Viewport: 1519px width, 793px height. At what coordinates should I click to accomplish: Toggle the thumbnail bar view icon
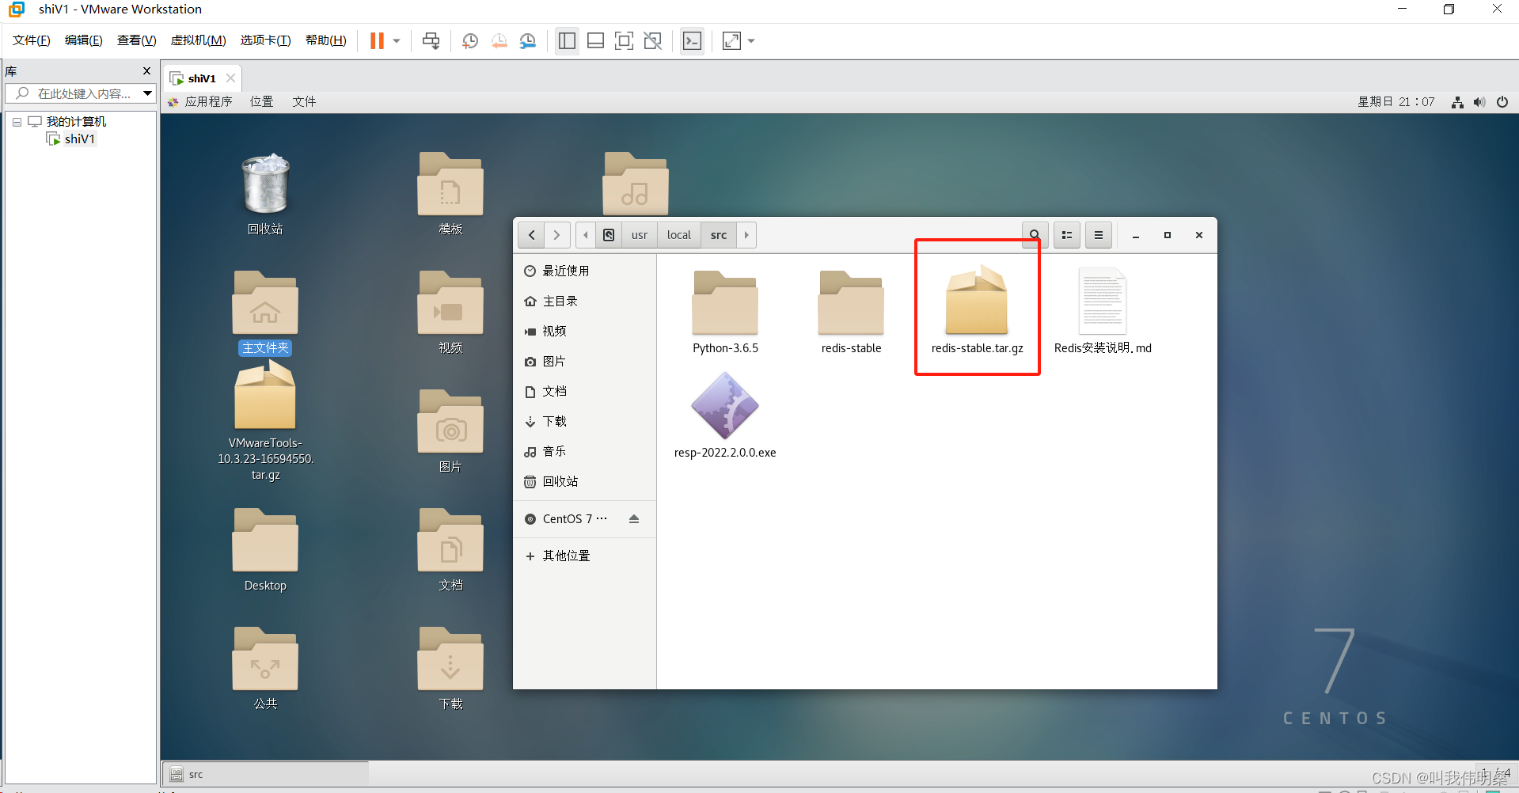pos(595,40)
